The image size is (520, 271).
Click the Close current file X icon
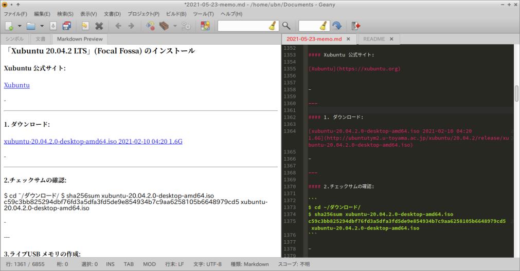99,26
